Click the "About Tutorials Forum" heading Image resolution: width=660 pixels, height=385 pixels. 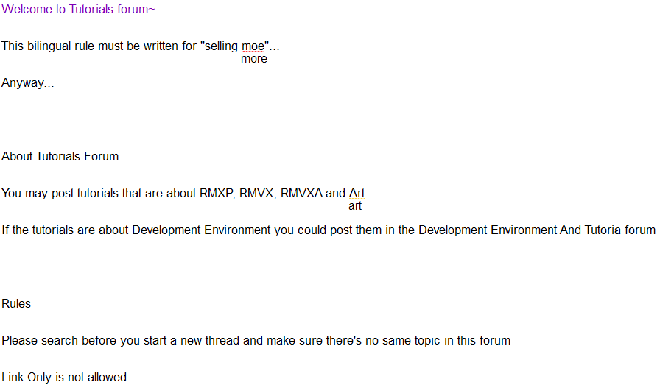[60, 157]
